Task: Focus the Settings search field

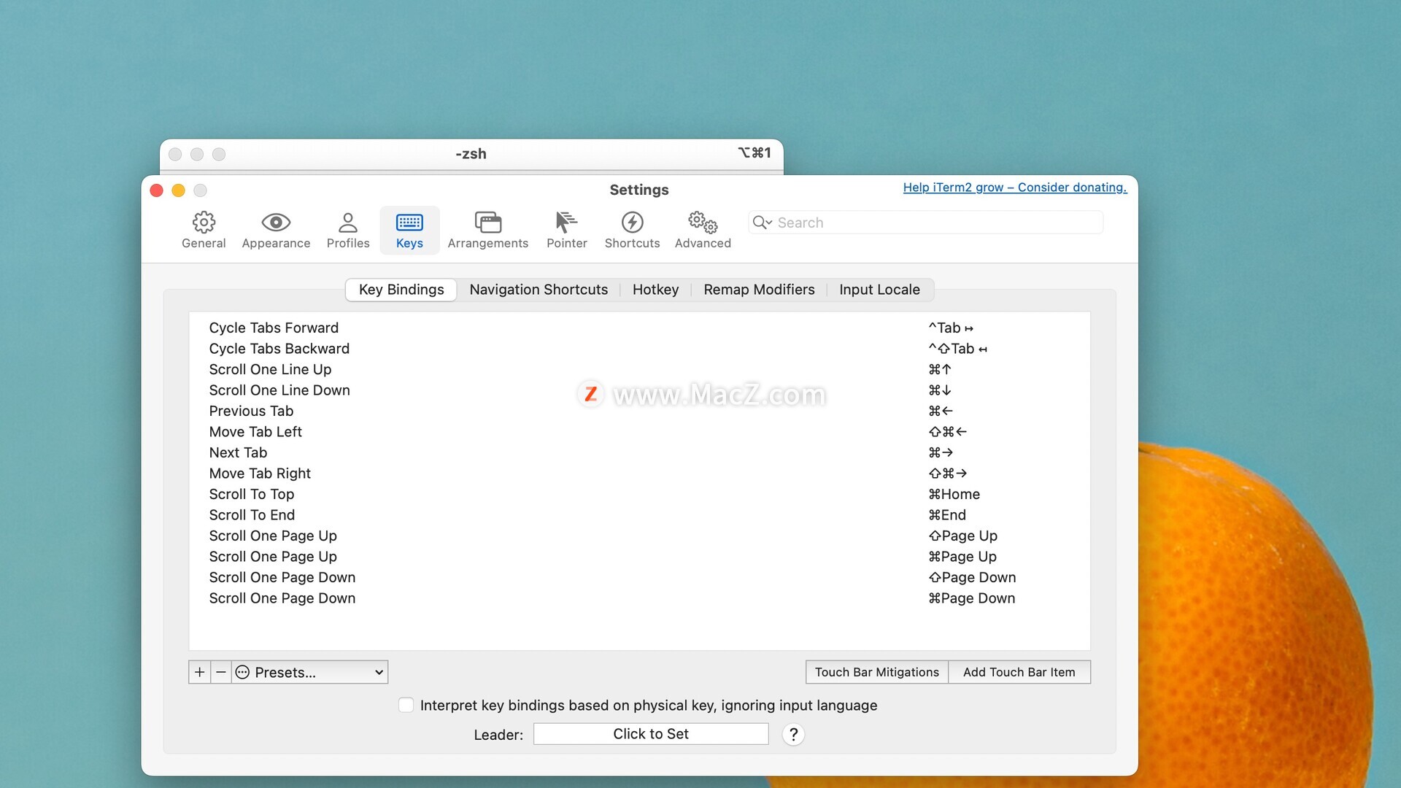Action: 925,223
